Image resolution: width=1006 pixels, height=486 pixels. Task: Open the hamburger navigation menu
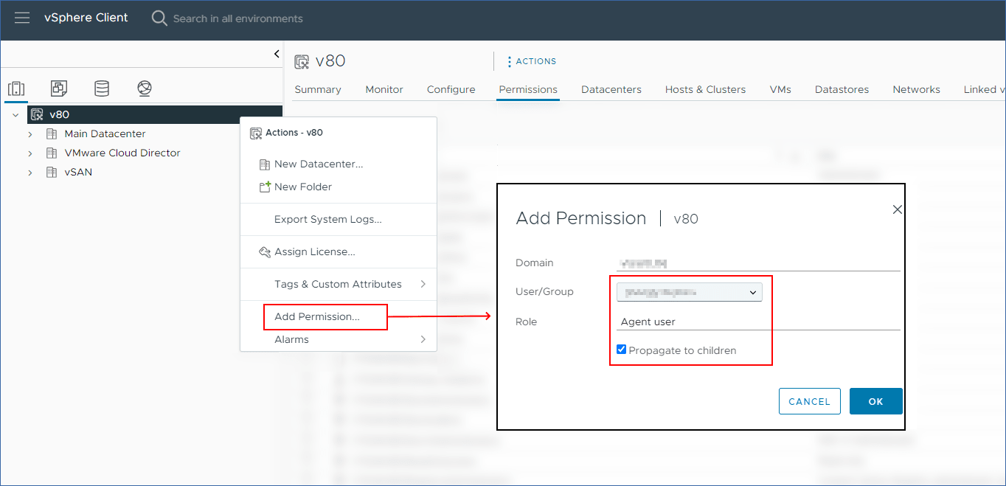click(22, 18)
